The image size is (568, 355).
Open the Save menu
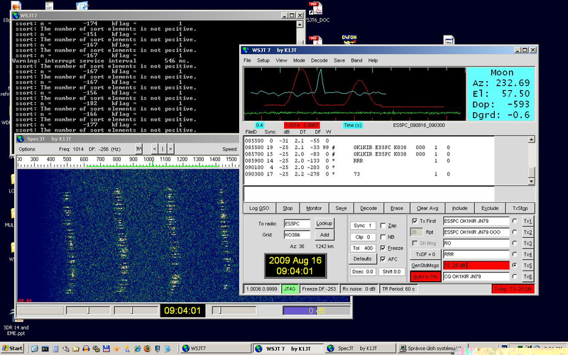(x=339, y=60)
